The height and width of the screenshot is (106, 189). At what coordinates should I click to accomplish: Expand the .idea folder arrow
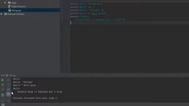point(5,3)
